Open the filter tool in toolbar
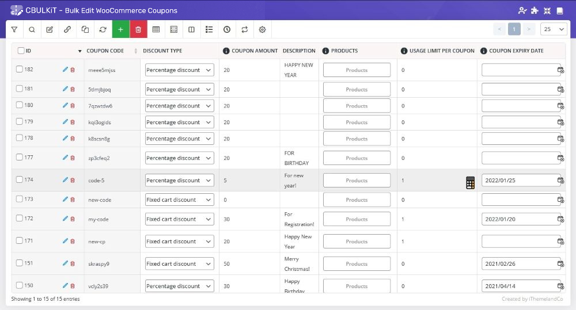 coord(14,29)
